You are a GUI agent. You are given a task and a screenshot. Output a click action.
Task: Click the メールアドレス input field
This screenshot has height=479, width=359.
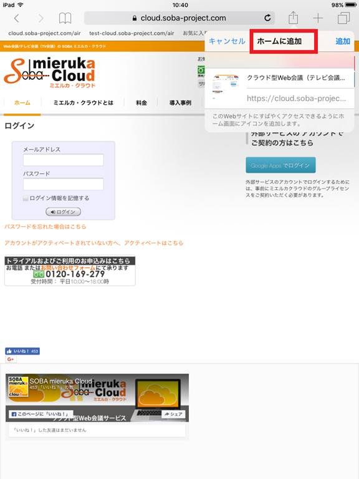coord(64,160)
